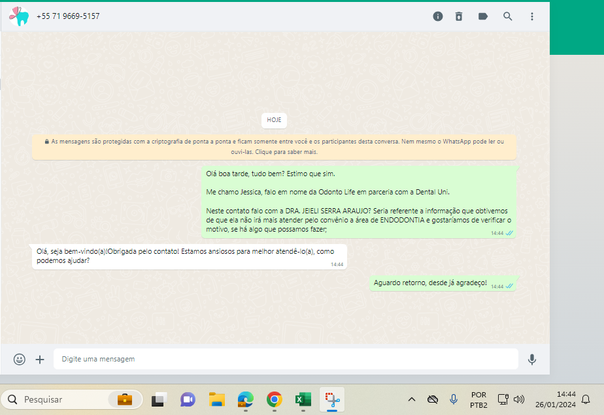Screen dimensions: 604x415
Task: Open Task View from taskbar
Action: point(159,399)
